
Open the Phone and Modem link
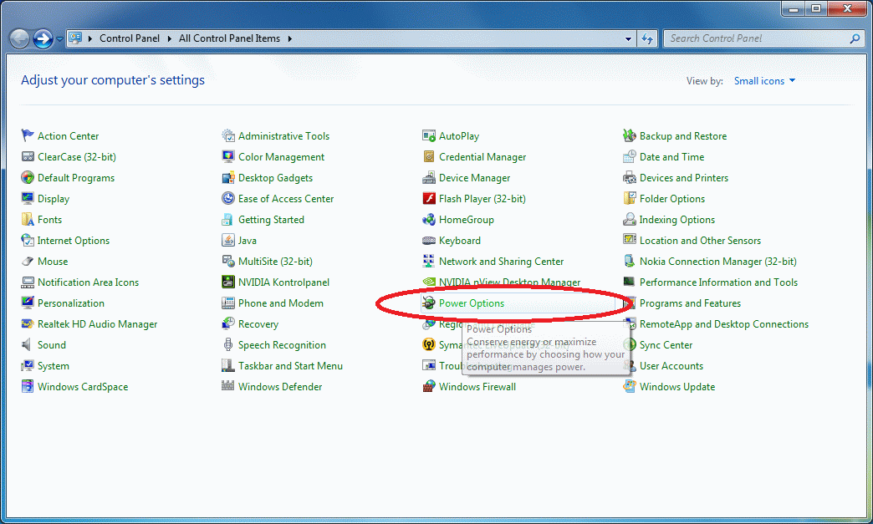[x=281, y=303]
